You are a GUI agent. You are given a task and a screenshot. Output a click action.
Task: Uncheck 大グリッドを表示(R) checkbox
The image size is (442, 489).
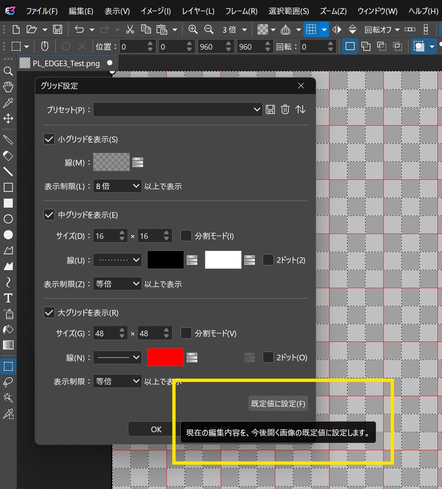point(49,313)
